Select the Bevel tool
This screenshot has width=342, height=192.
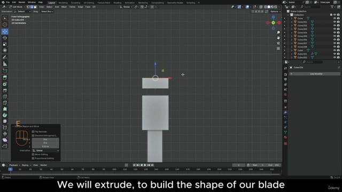point(5,90)
